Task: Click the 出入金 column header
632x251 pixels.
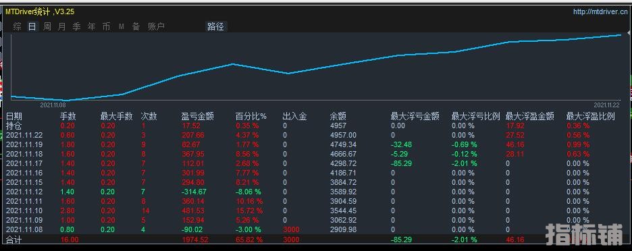Action: click(294, 117)
